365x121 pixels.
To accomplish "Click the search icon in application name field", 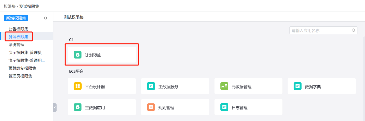I will [x=353, y=30].
